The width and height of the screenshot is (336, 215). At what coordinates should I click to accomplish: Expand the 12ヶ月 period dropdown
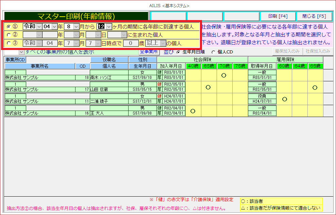(109, 27)
